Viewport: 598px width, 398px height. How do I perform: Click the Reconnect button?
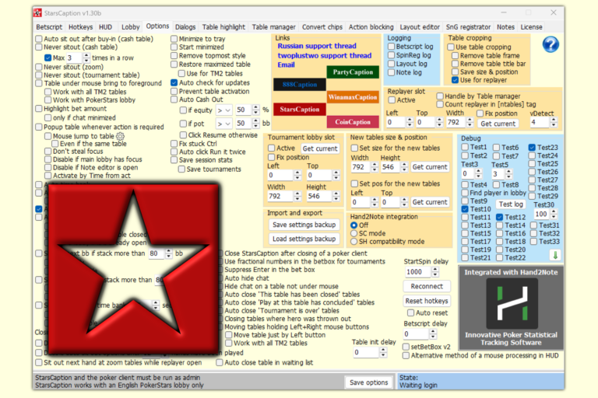[427, 286]
